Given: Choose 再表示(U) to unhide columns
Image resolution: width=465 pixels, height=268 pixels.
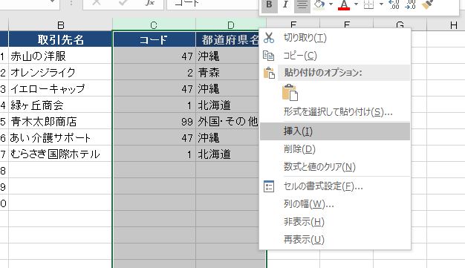Looking at the screenshot, I should click(335, 240).
